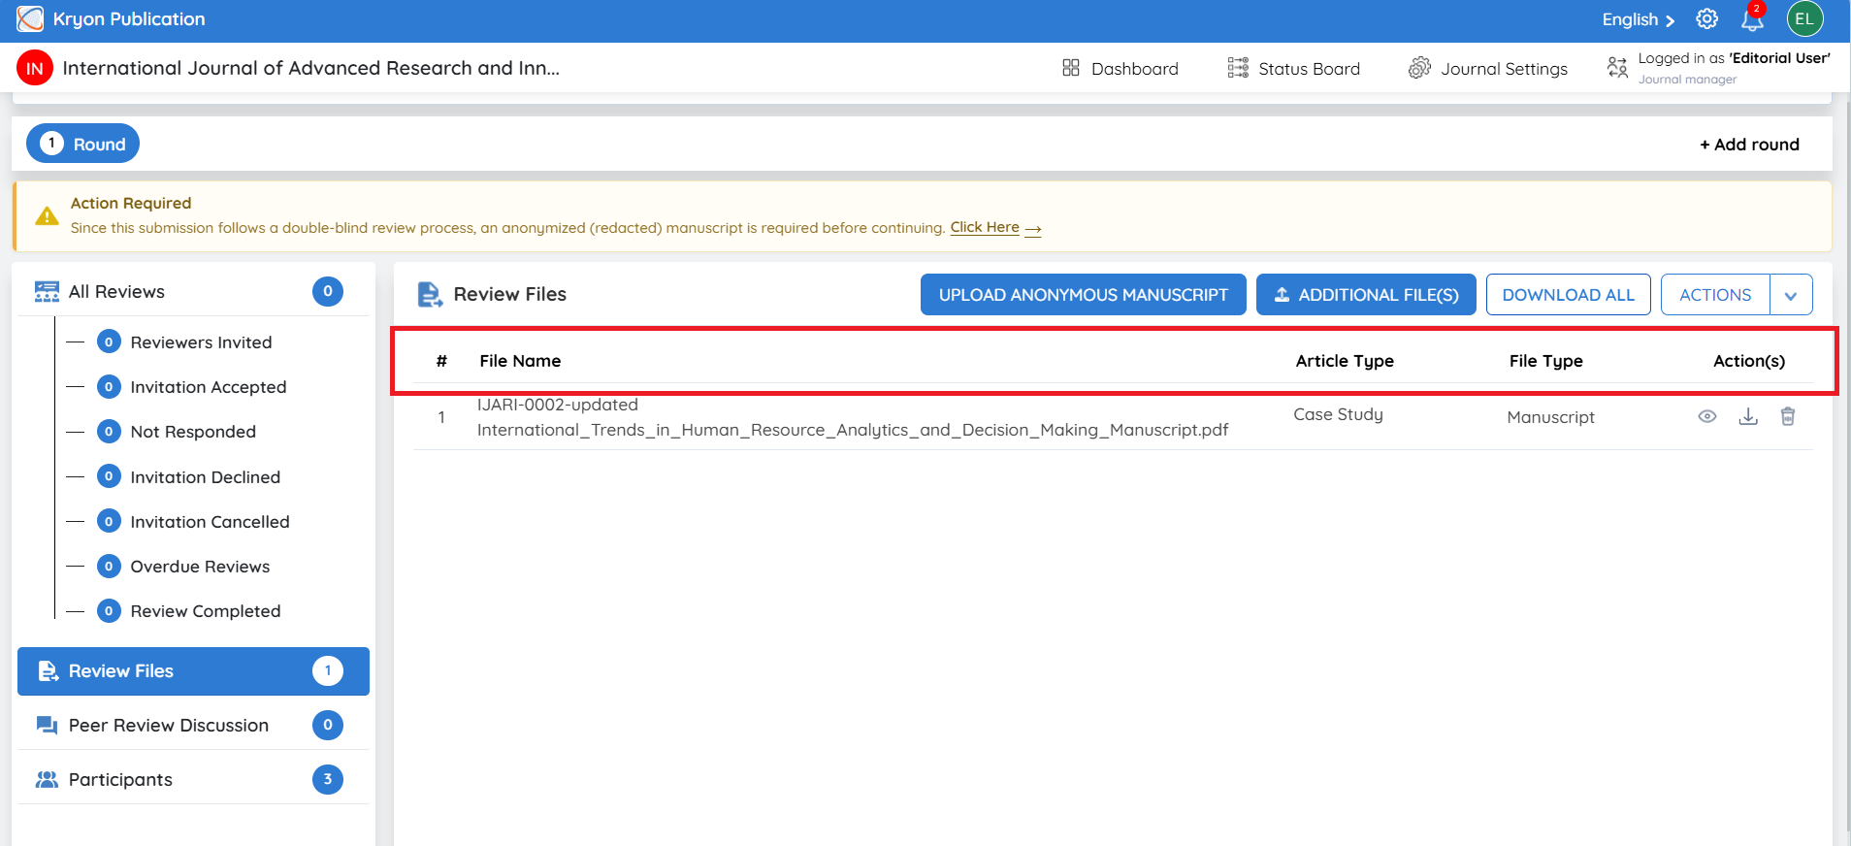The height and width of the screenshot is (846, 1851).
Task: Open the EL user avatar menu
Action: [1804, 19]
